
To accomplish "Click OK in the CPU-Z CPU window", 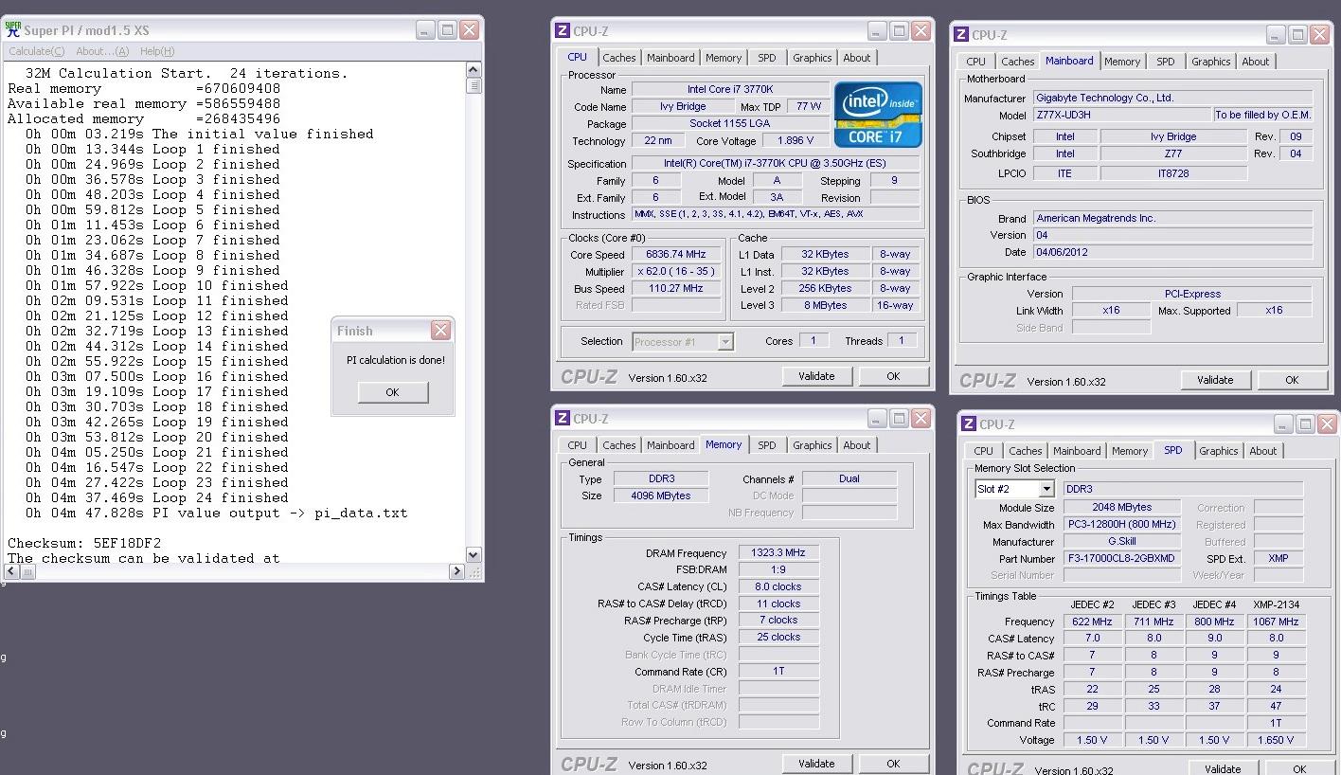I will coord(893,376).
